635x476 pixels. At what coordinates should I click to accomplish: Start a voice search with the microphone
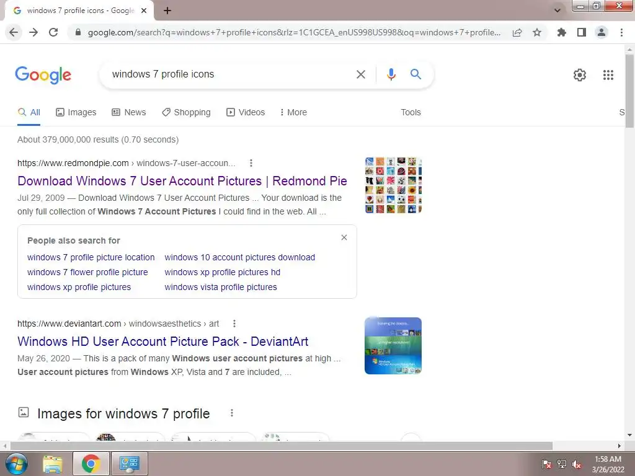point(391,74)
